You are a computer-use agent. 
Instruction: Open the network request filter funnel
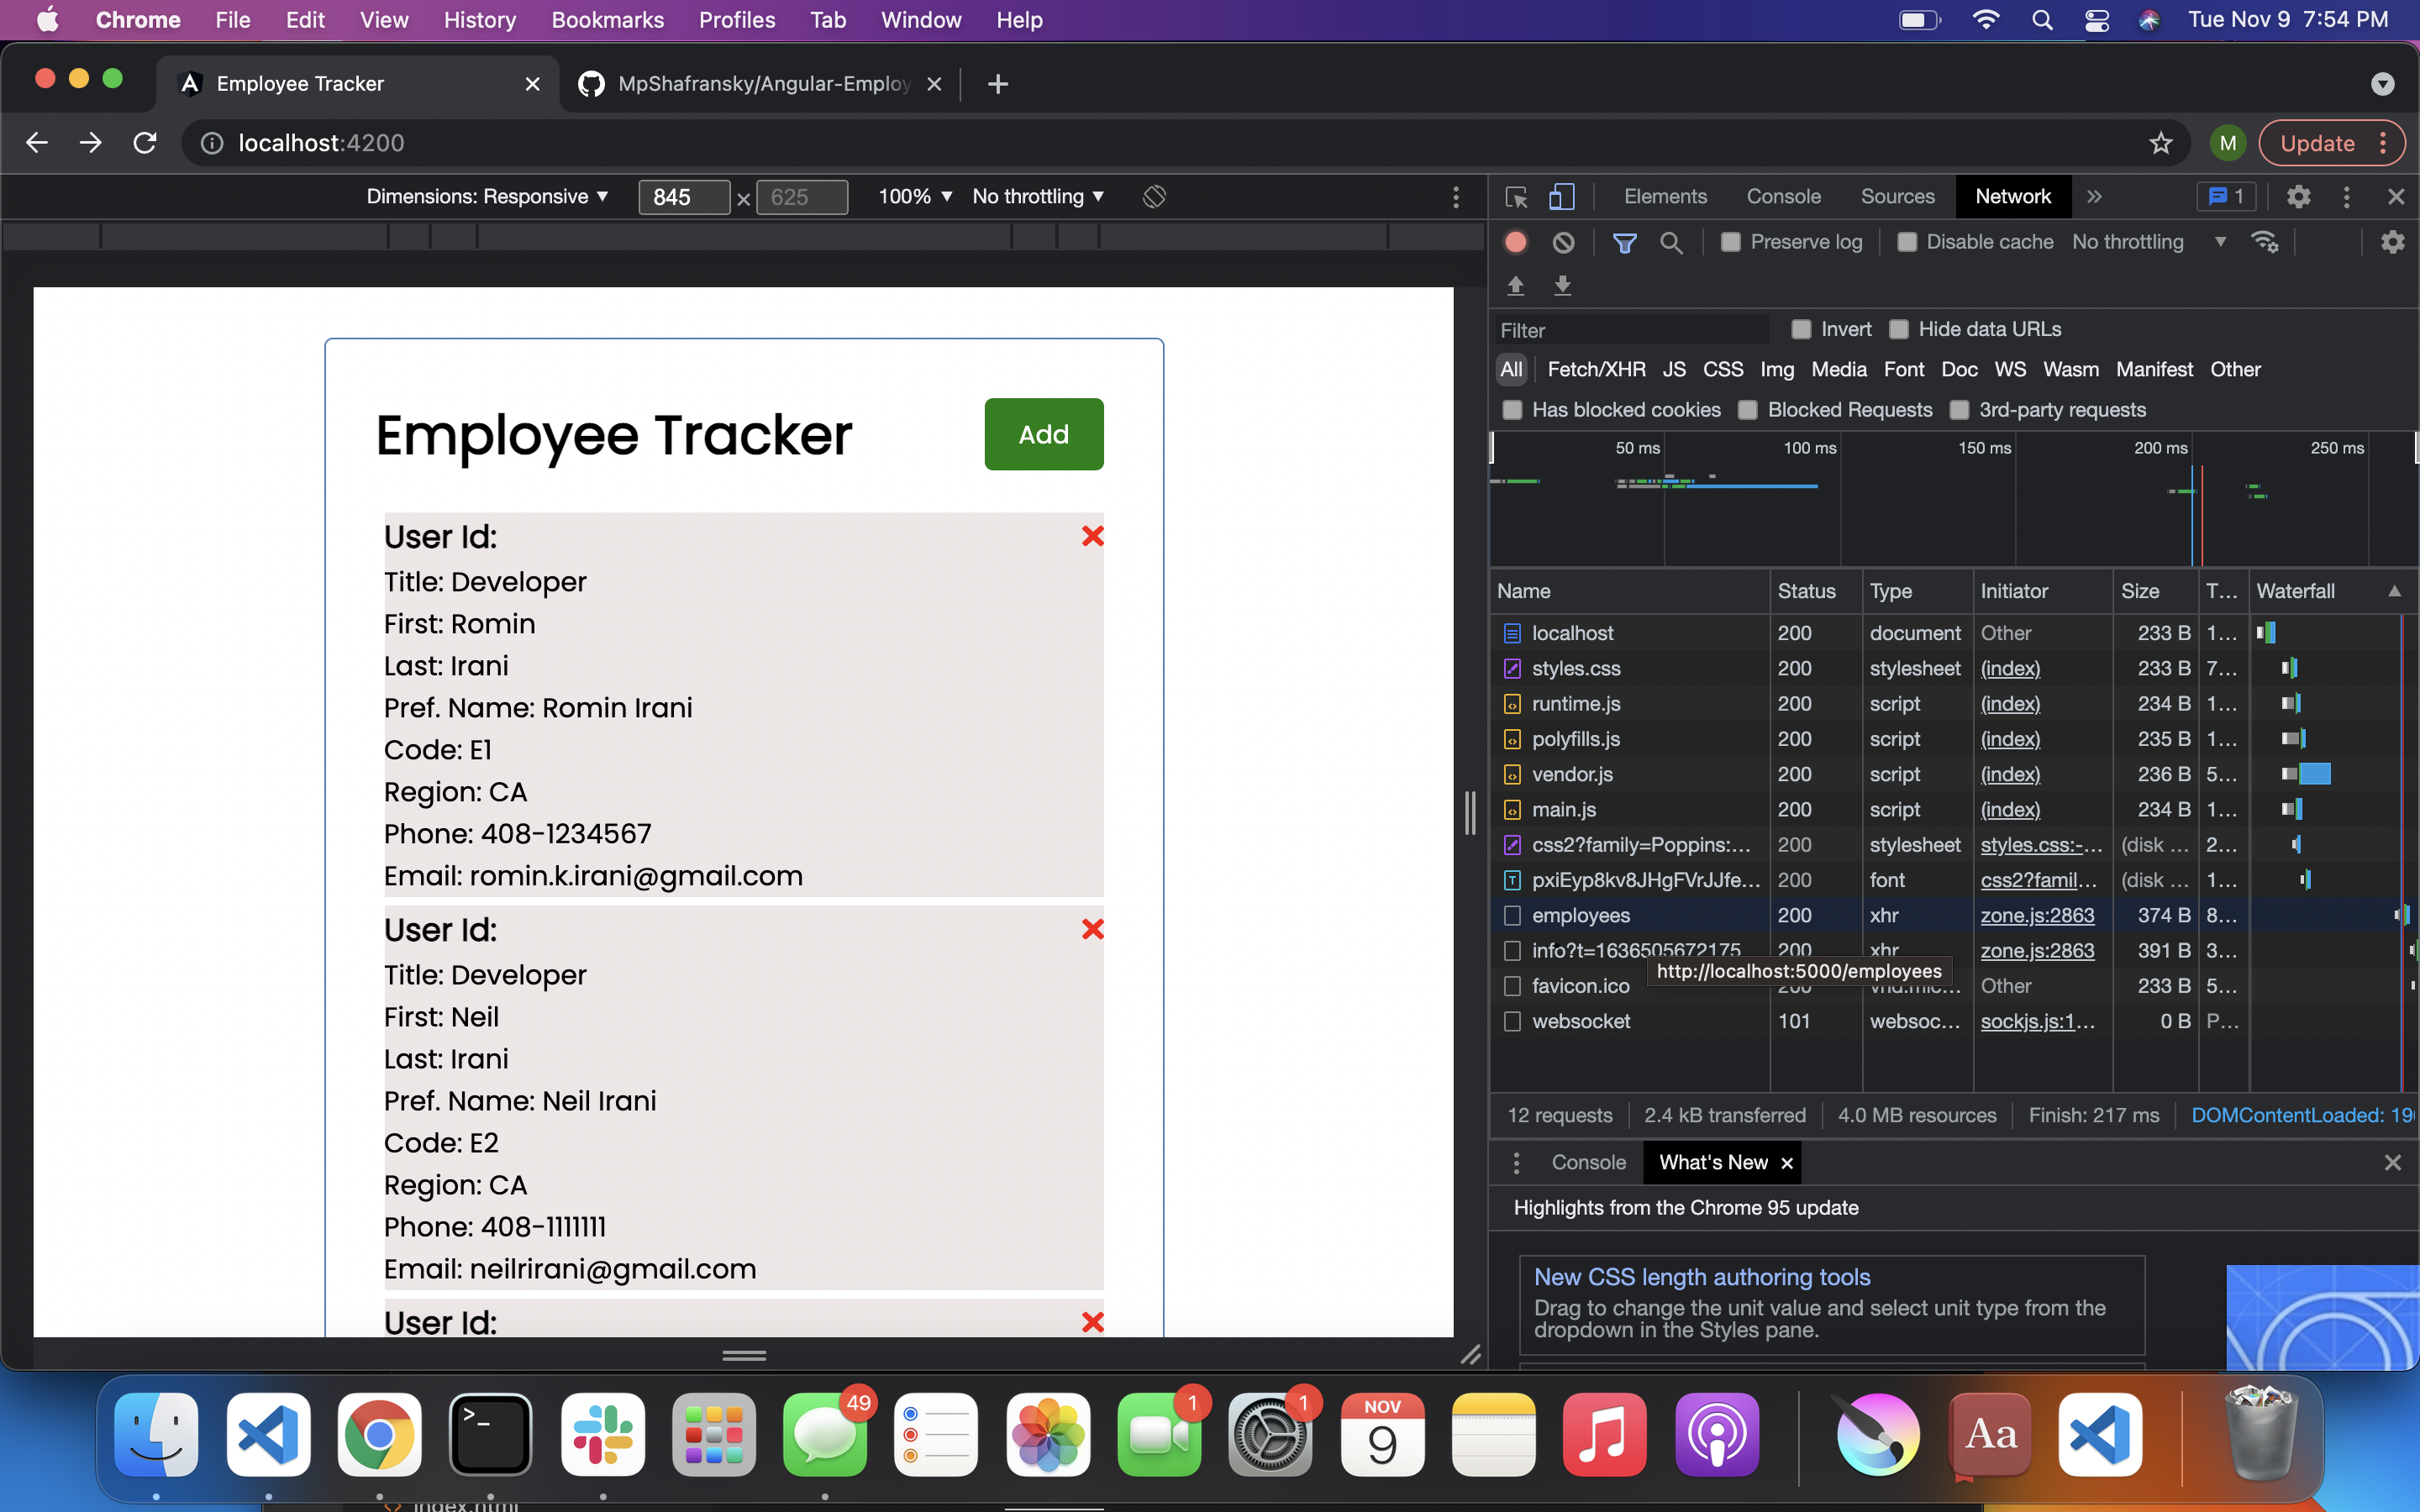pos(1625,241)
